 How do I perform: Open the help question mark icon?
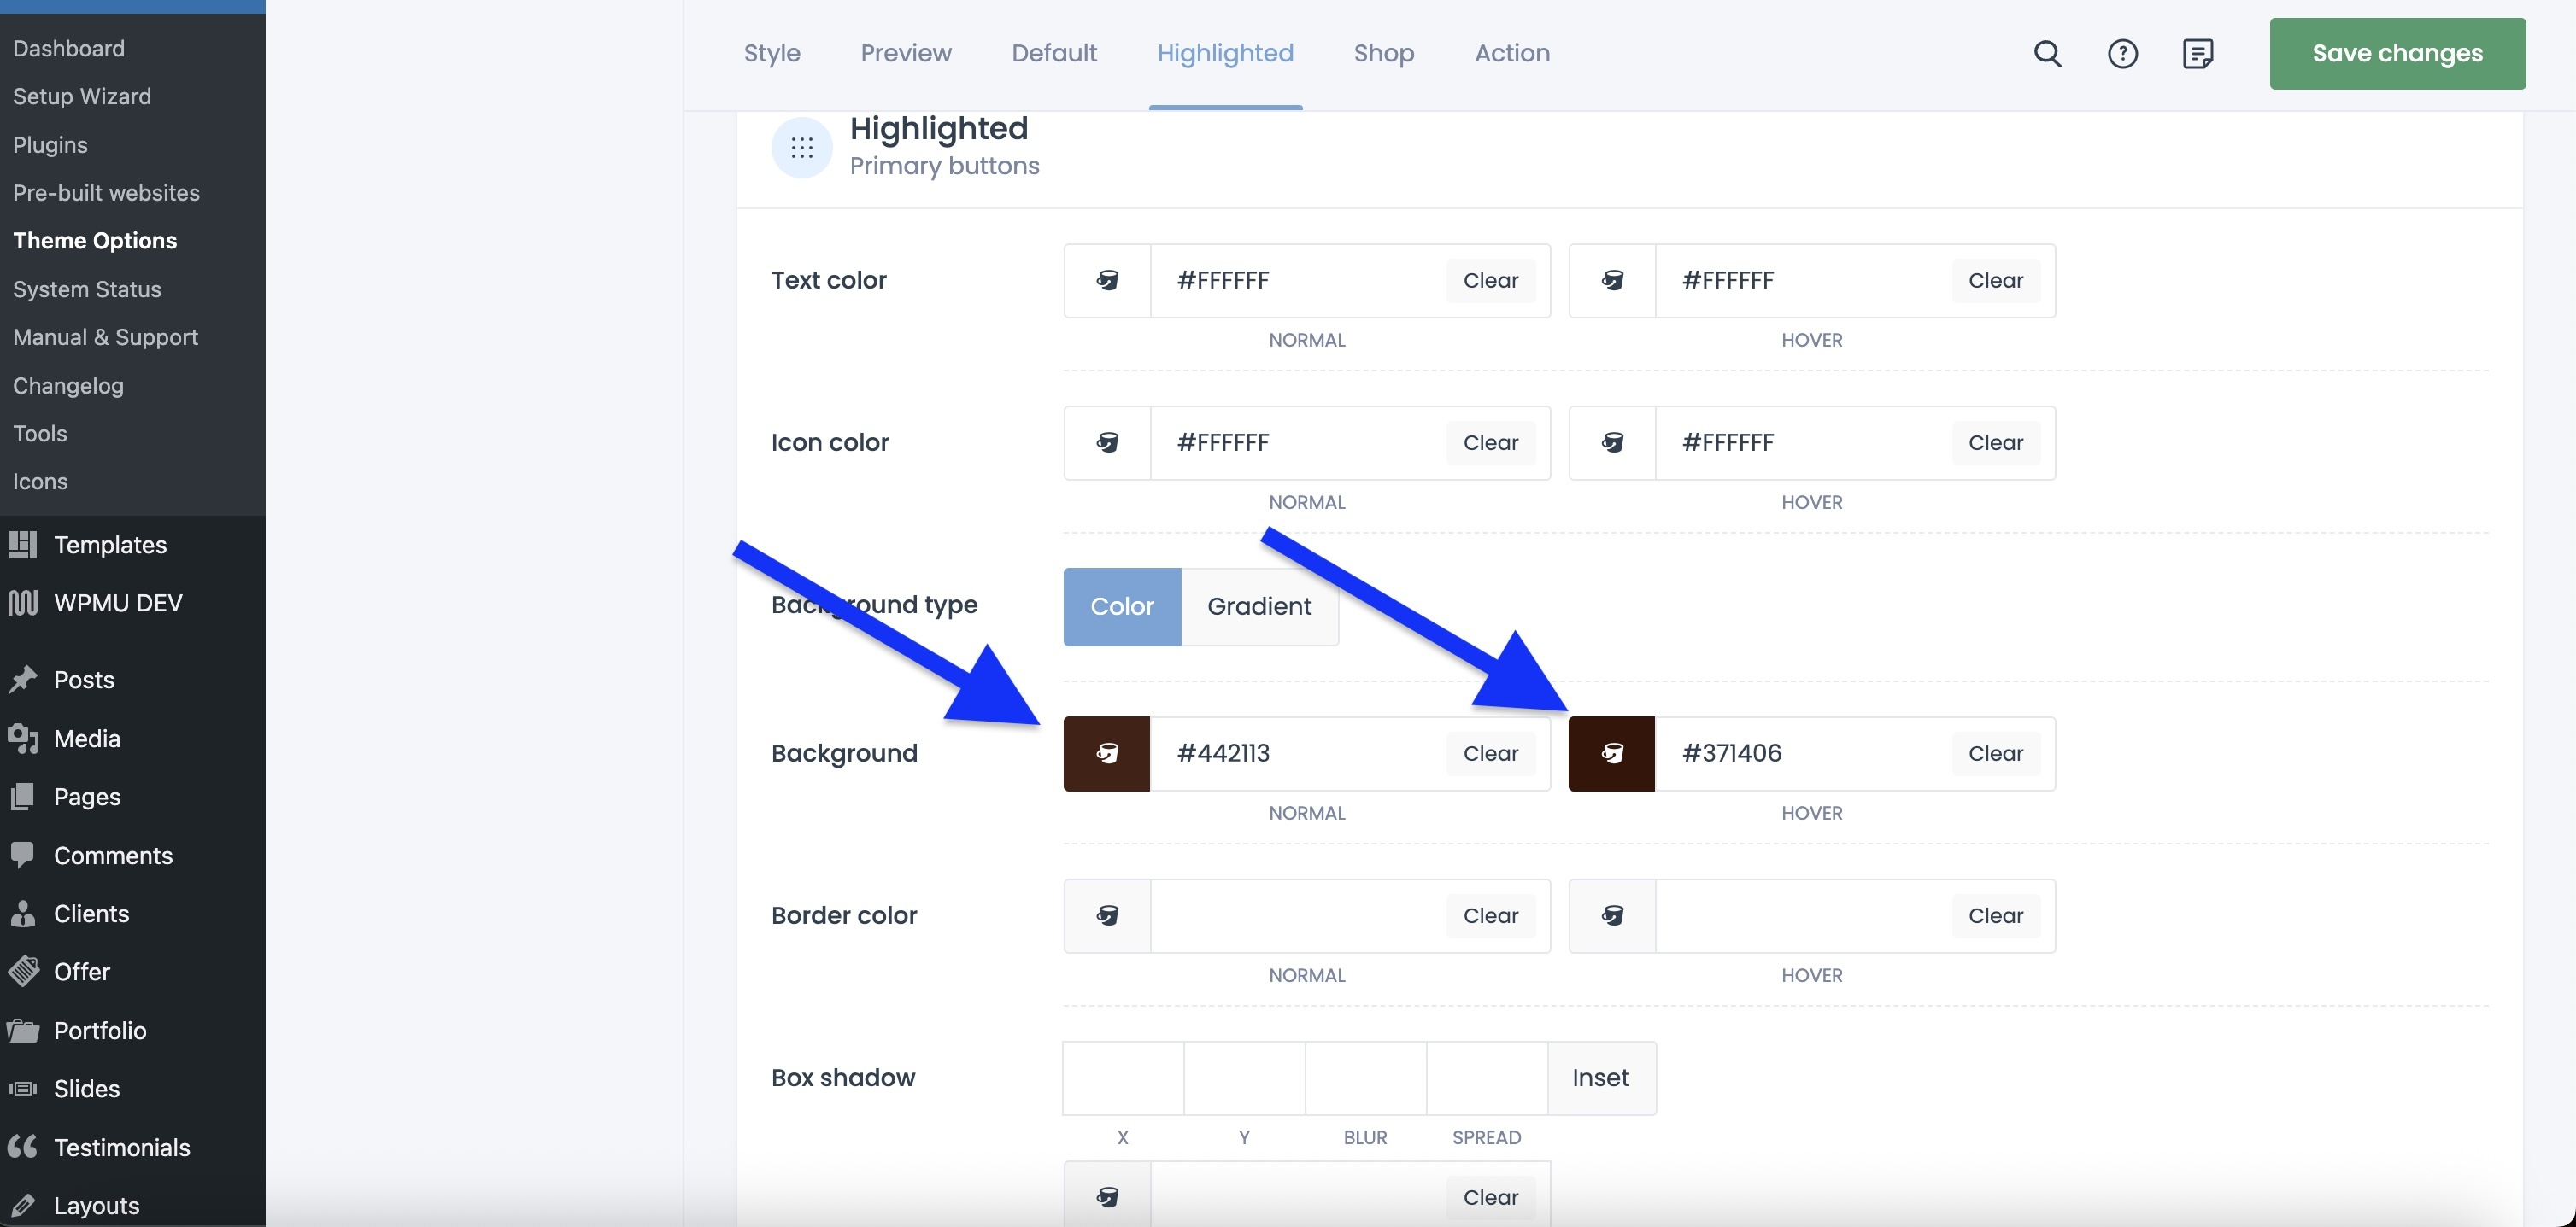[x=2122, y=53]
